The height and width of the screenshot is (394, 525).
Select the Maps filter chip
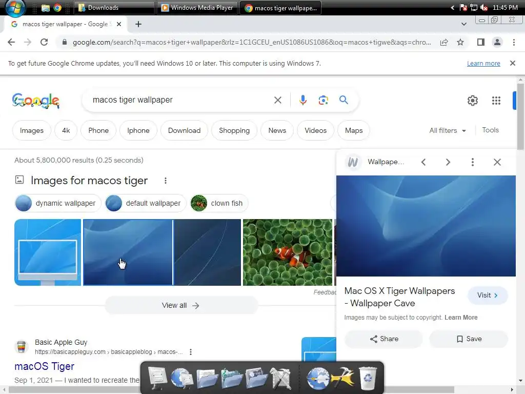tap(354, 130)
